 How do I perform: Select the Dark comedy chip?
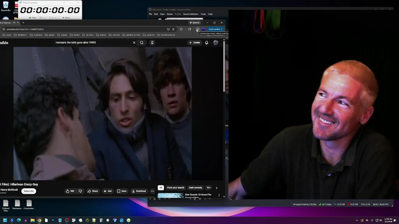pyautogui.click(x=195, y=188)
